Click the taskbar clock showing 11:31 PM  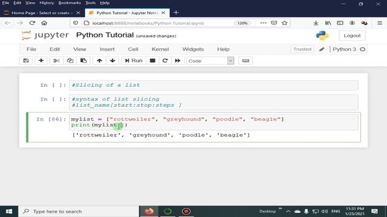click(355, 212)
